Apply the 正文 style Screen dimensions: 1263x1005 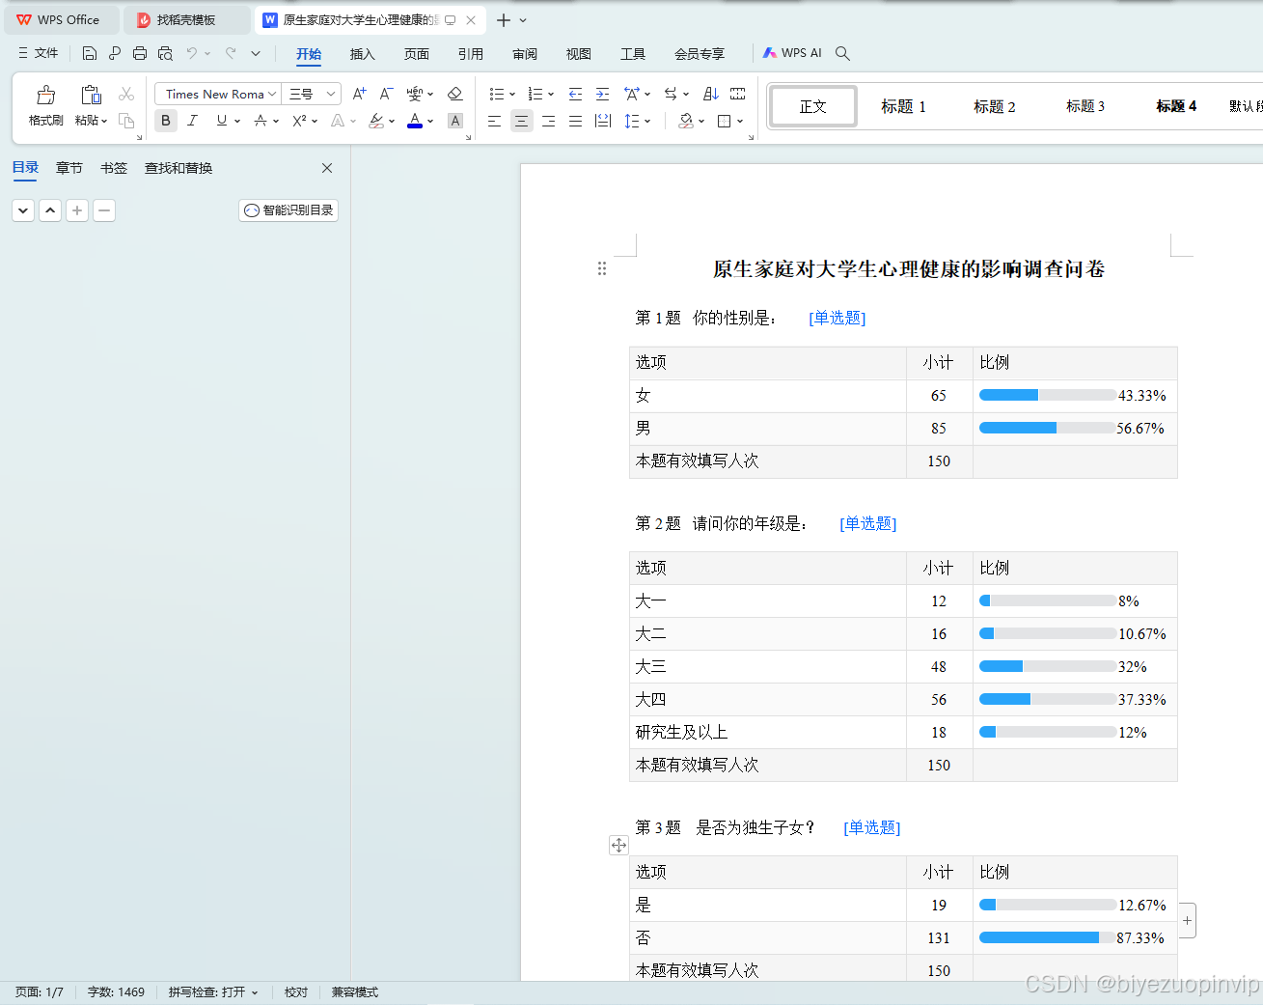tap(812, 106)
